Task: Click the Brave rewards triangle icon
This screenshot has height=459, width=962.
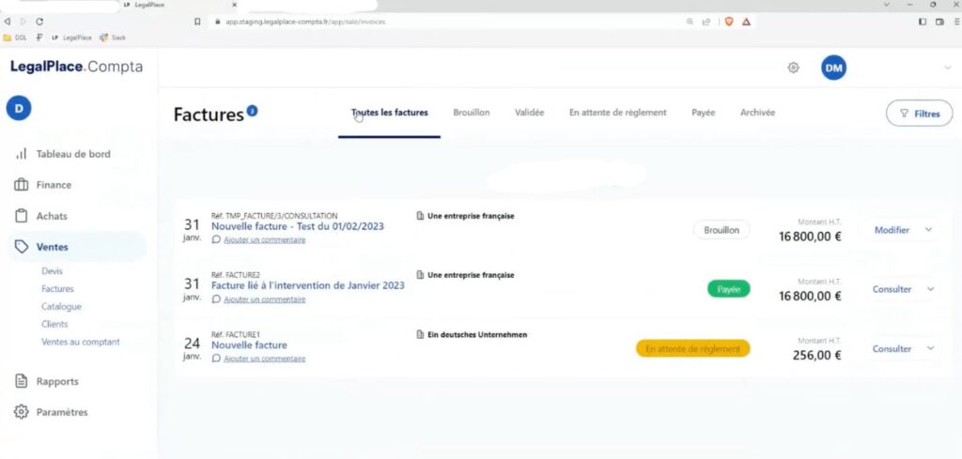Action: pyautogui.click(x=746, y=22)
